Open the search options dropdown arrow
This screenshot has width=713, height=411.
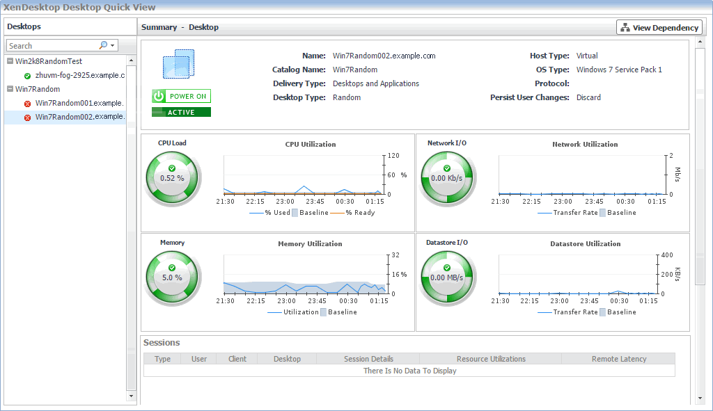click(x=113, y=46)
